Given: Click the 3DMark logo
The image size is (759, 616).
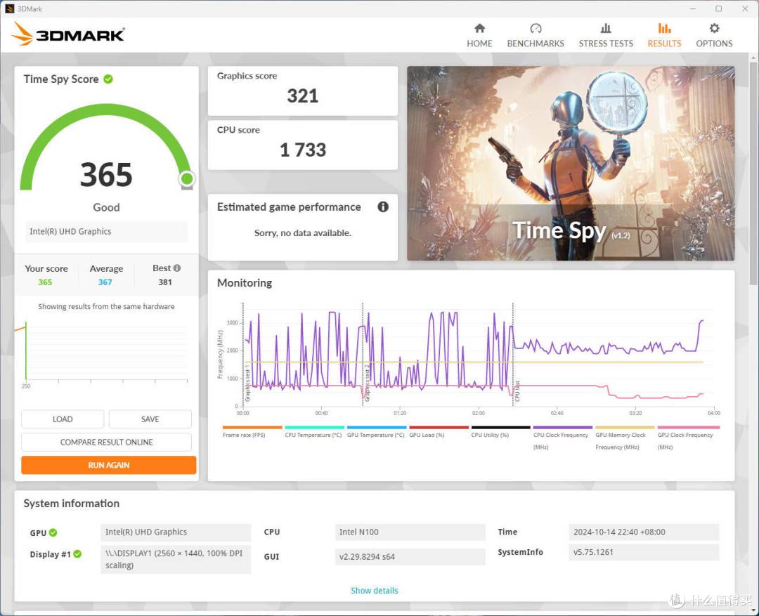Looking at the screenshot, I should point(67,34).
